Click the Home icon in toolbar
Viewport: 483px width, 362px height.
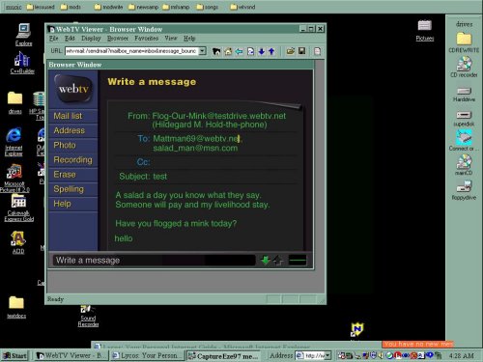(x=228, y=51)
